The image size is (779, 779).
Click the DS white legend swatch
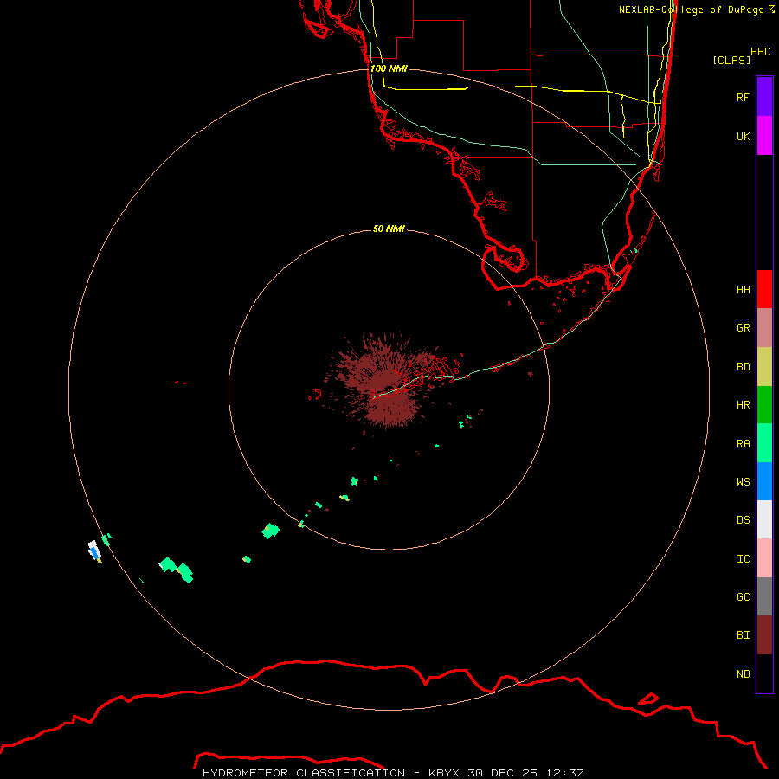point(764,519)
